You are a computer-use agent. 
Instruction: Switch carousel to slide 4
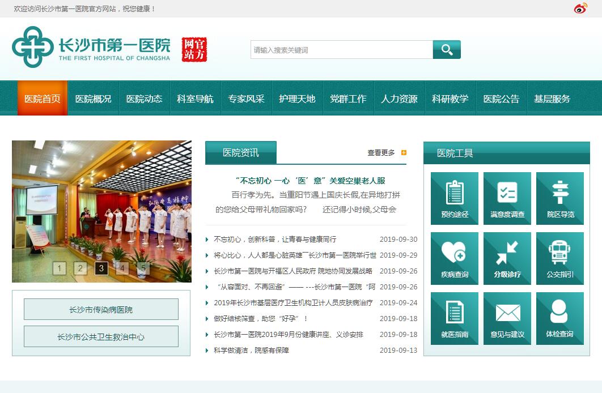click(x=122, y=268)
